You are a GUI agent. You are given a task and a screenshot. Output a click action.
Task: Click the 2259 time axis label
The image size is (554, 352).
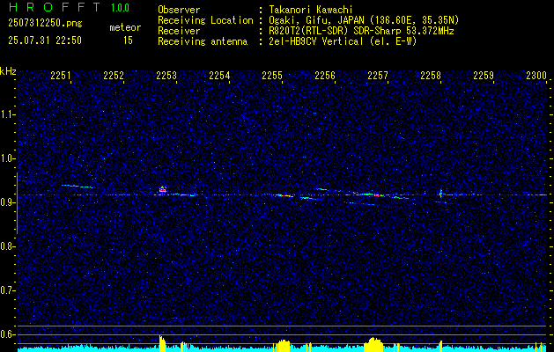484,75
